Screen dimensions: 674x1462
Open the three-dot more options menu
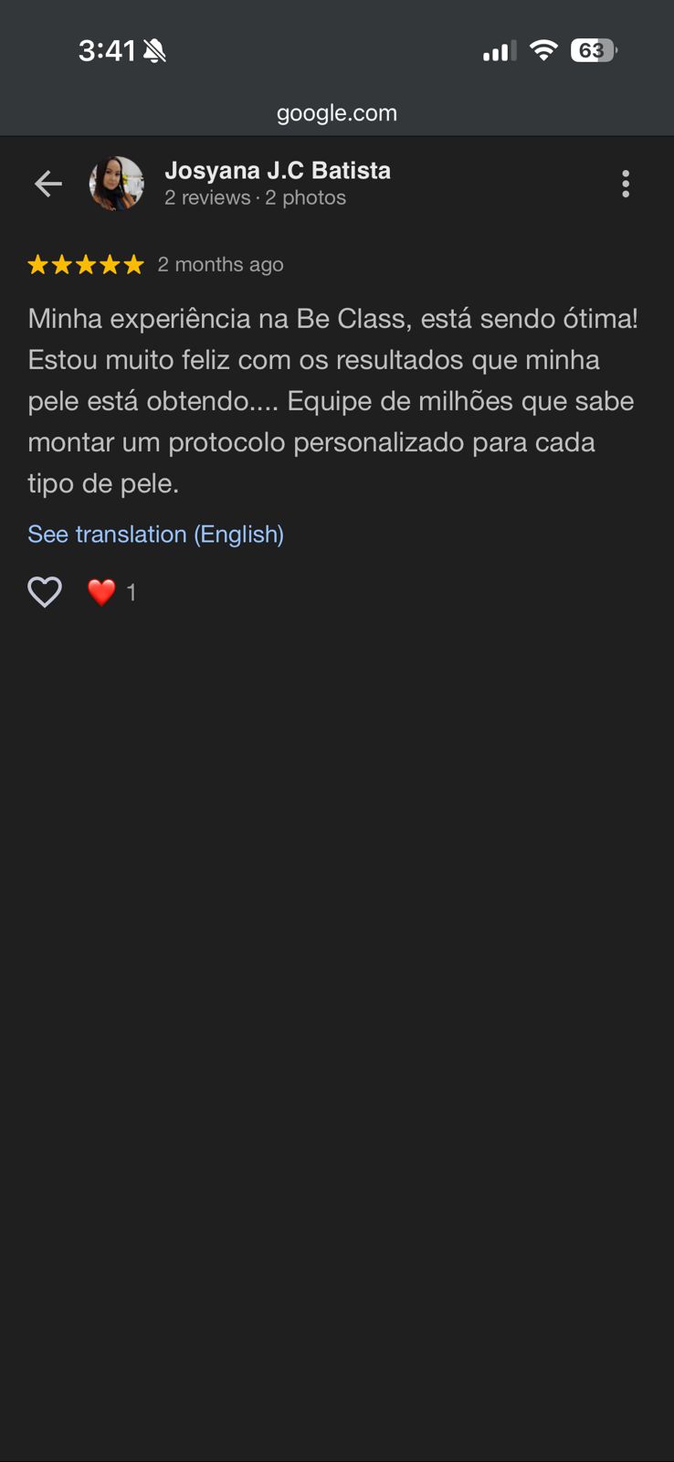tap(626, 184)
